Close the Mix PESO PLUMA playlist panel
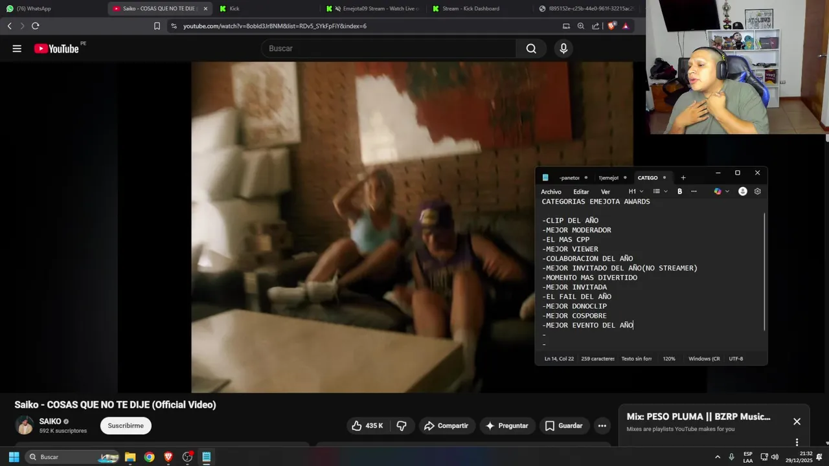Image resolution: width=829 pixels, height=466 pixels. (797, 421)
